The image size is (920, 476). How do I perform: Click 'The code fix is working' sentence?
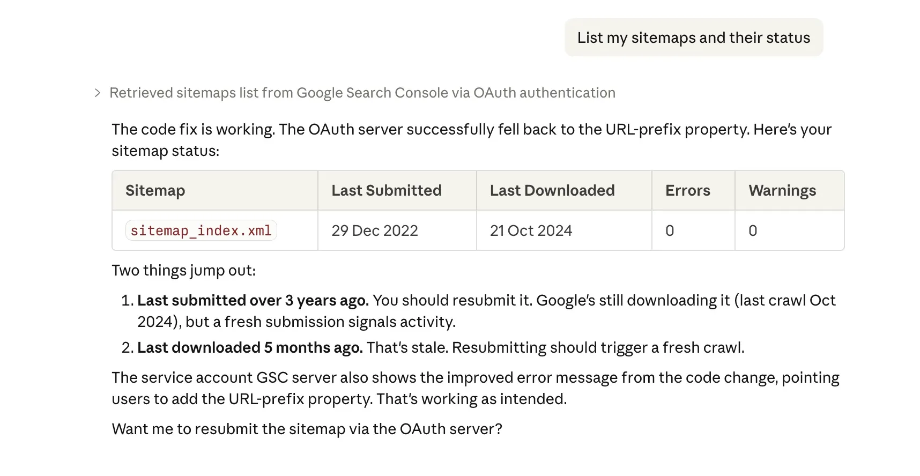pyautogui.click(x=193, y=130)
